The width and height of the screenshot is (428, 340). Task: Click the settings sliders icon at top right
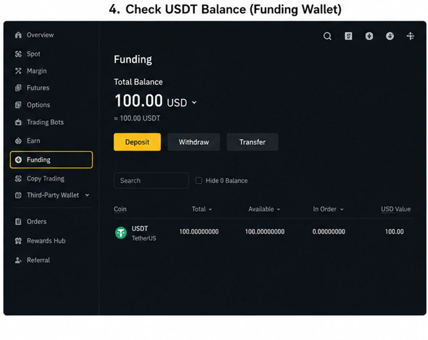click(411, 36)
